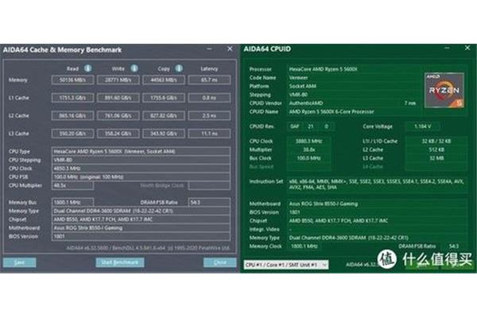The image size is (477, 318).
Task: Select the L2 Cache Read value box
Action: 72,115
